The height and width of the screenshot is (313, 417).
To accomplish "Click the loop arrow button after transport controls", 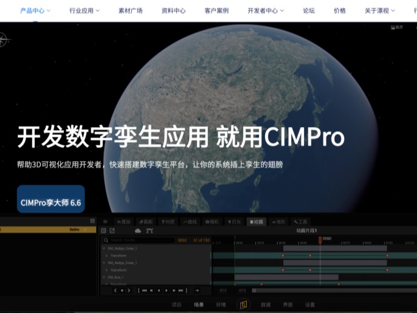I will 197,291.
